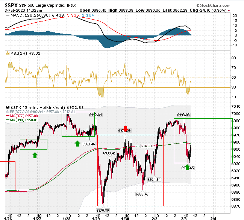Click the green up arrow below 6930.65 low
This screenshot has width=244, height=220.
coord(187,167)
